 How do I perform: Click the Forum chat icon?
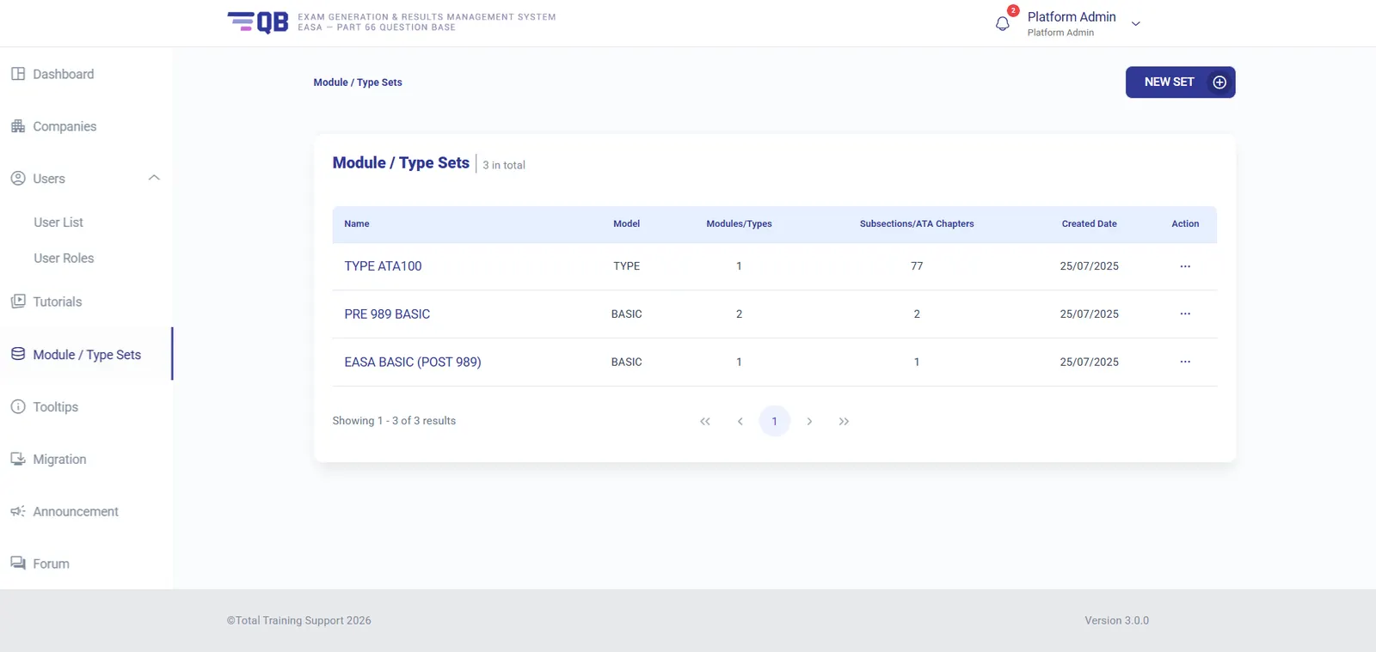pos(18,564)
